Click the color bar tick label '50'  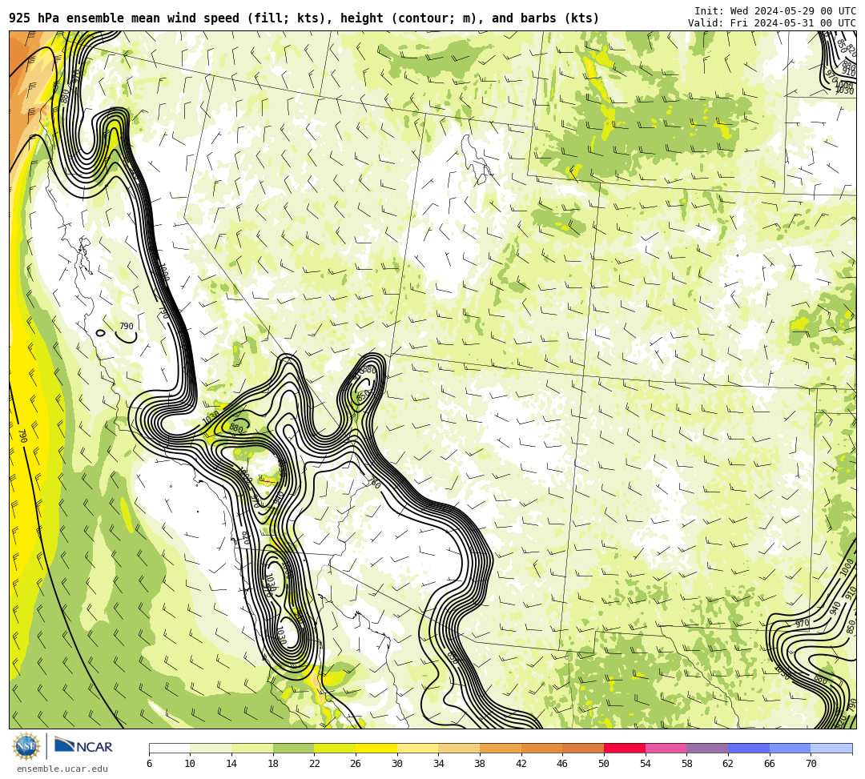click(604, 764)
